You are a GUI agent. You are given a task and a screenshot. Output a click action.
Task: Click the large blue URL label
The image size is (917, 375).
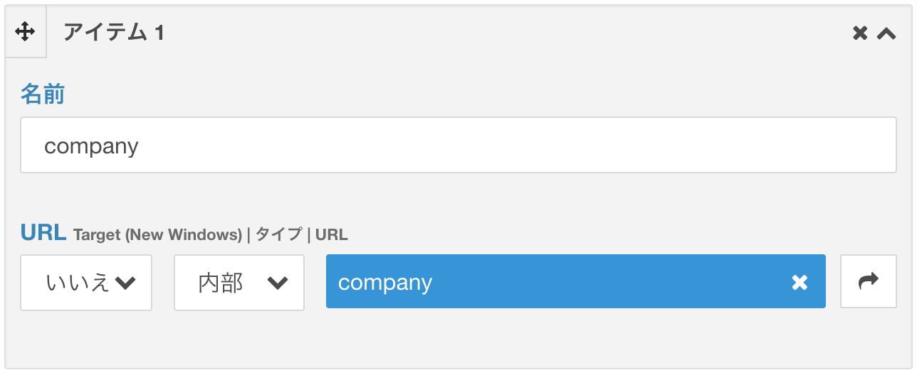click(x=43, y=232)
